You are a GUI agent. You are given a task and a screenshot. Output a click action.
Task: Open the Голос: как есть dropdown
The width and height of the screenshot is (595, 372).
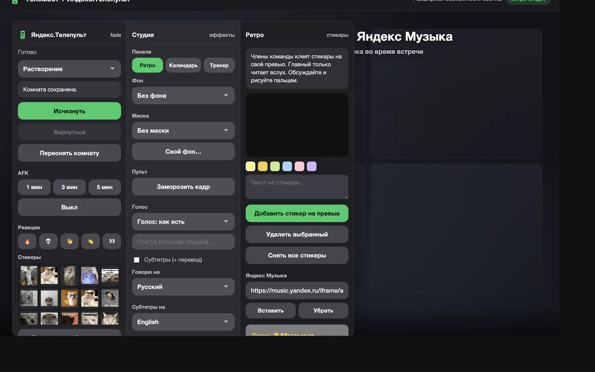pos(183,222)
